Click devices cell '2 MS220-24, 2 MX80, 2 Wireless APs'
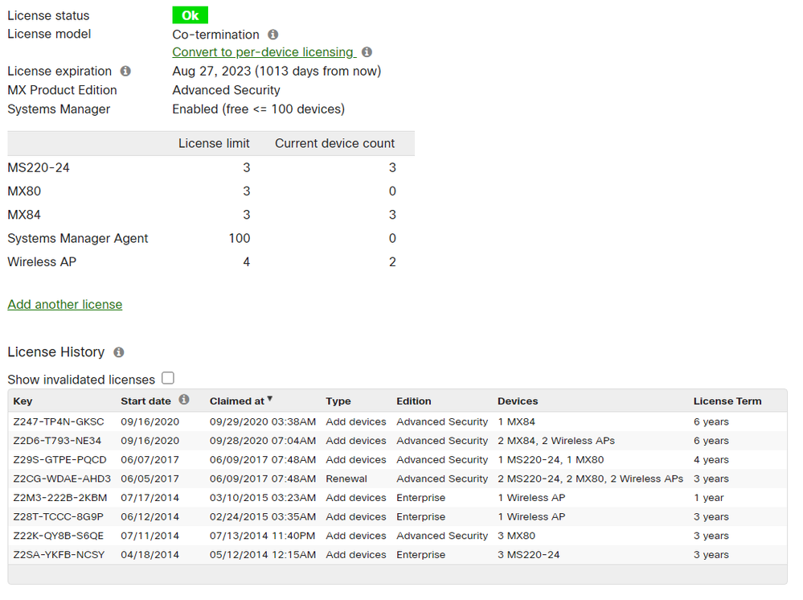The width and height of the screenshot is (803, 600). tap(591, 479)
